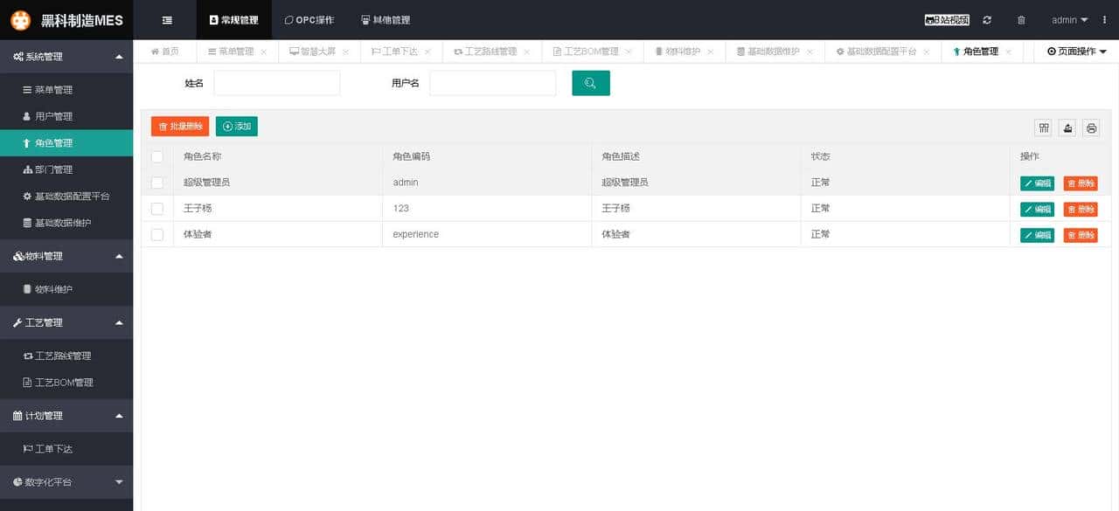
Task: Check the checkbox for 王子杨 role row
Action: point(156,208)
